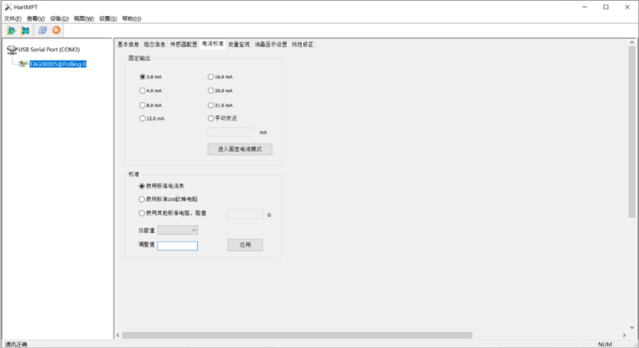The height and width of the screenshot is (348, 639).
Task: Click the USB Serial Port icon
Action: (12, 49)
